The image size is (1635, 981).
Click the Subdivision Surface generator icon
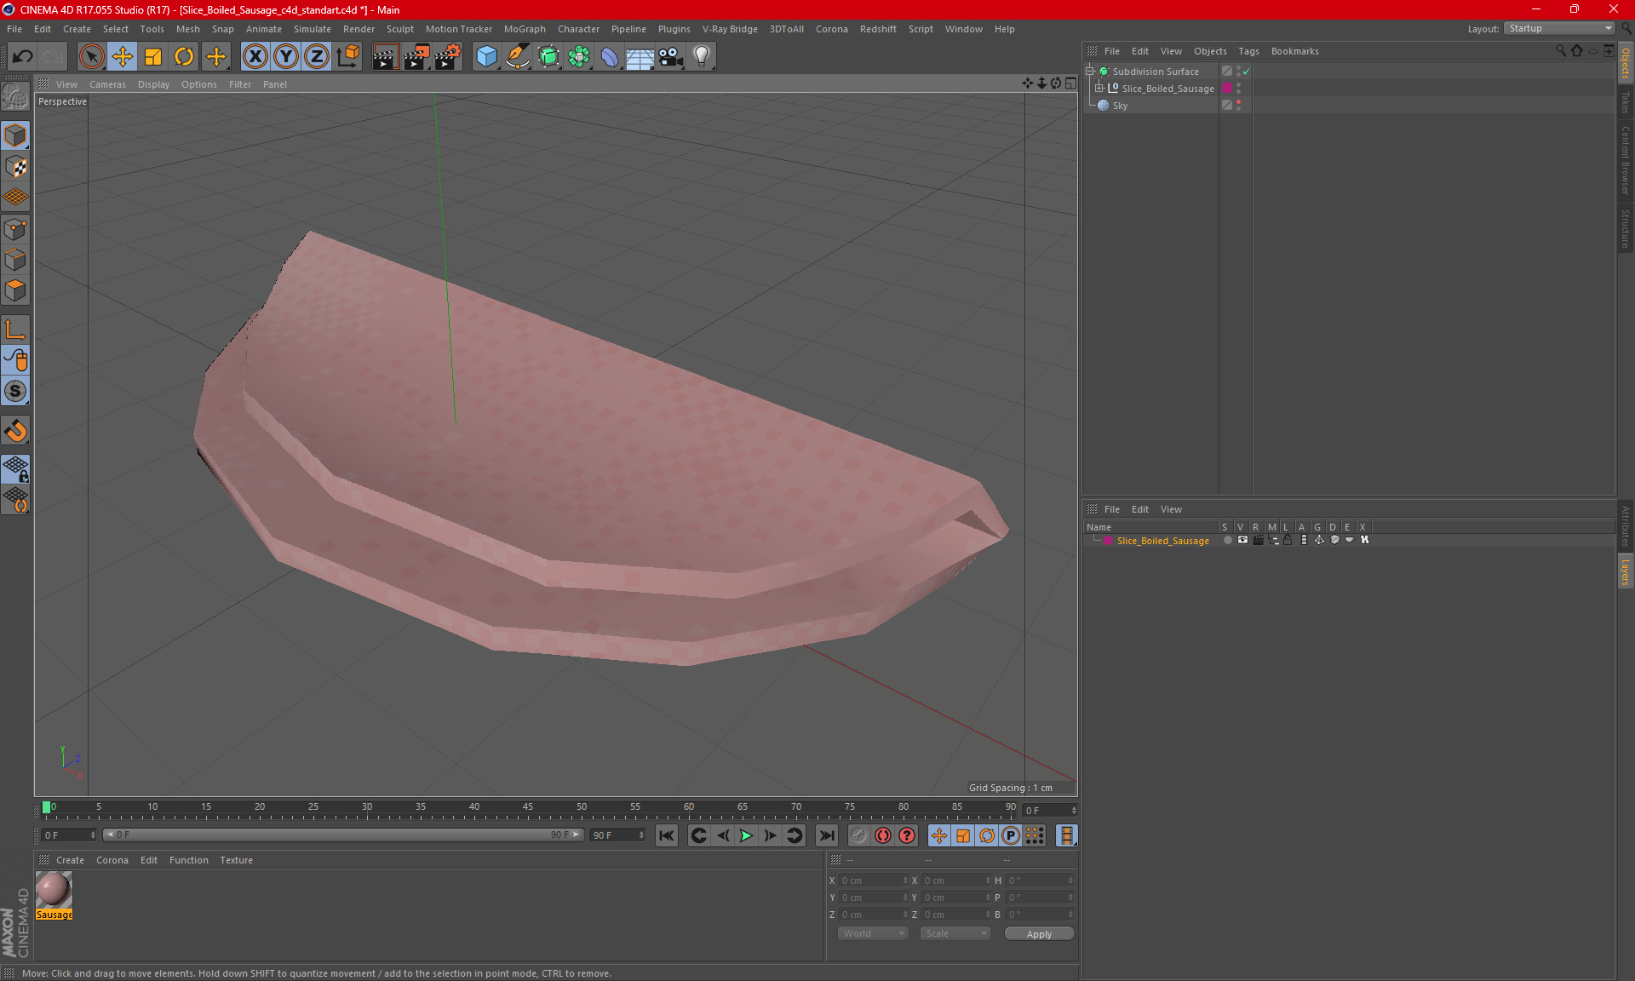[548, 57]
